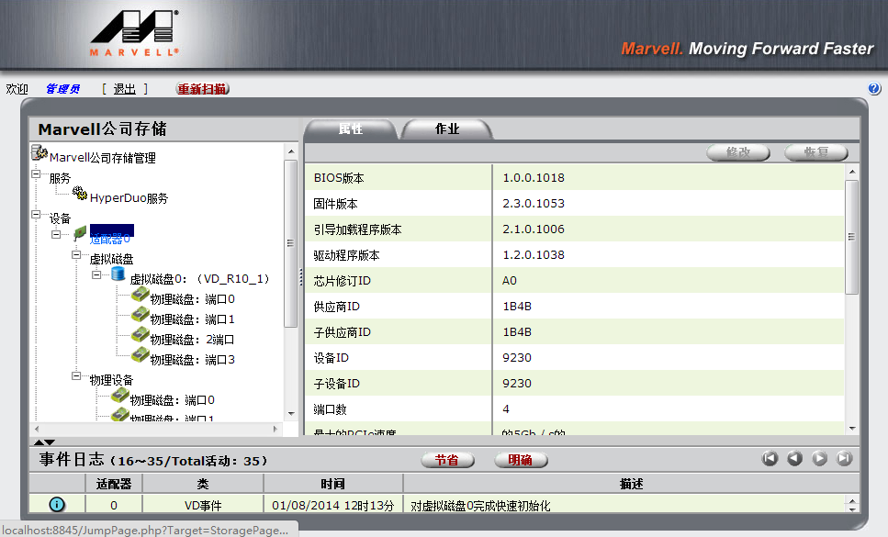Click the 描述 column header in event log
This screenshot has height=537, width=888.
coord(631,484)
